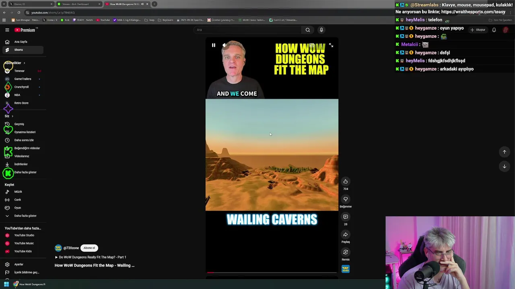The height and width of the screenshot is (289, 515).
Task: Expand Daha fazla göster under Siz
Action: coord(23,172)
